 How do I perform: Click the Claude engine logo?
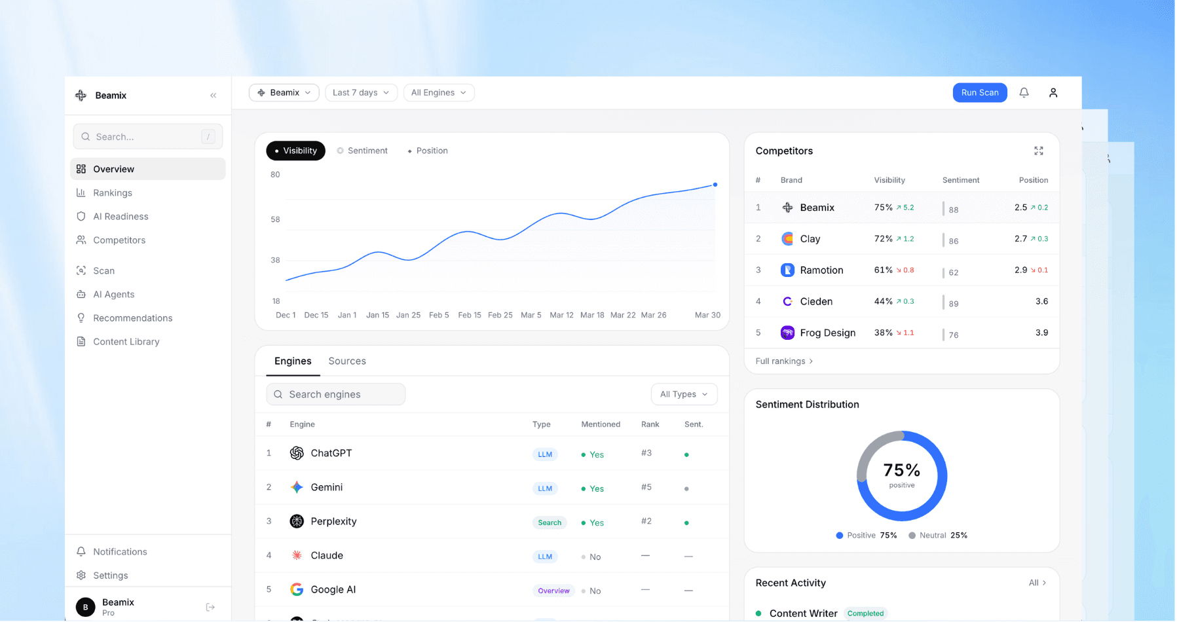pos(297,556)
